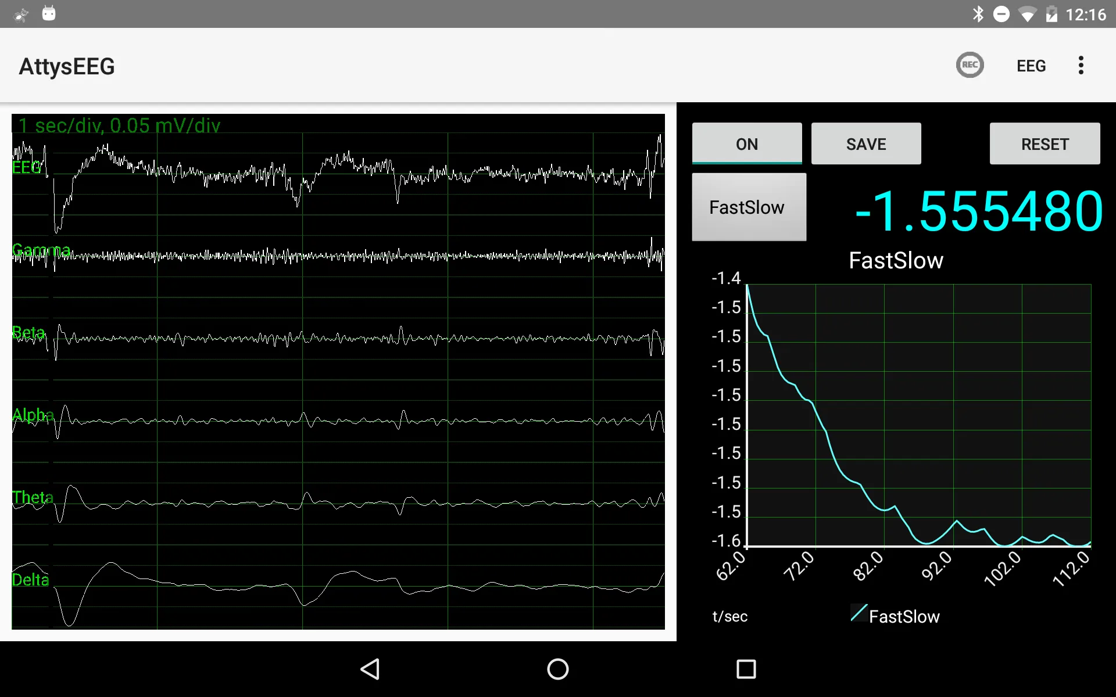1116x697 pixels.
Task: Tap the -1.4 y-axis label
Action: pyautogui.click(x=726, y=278)
